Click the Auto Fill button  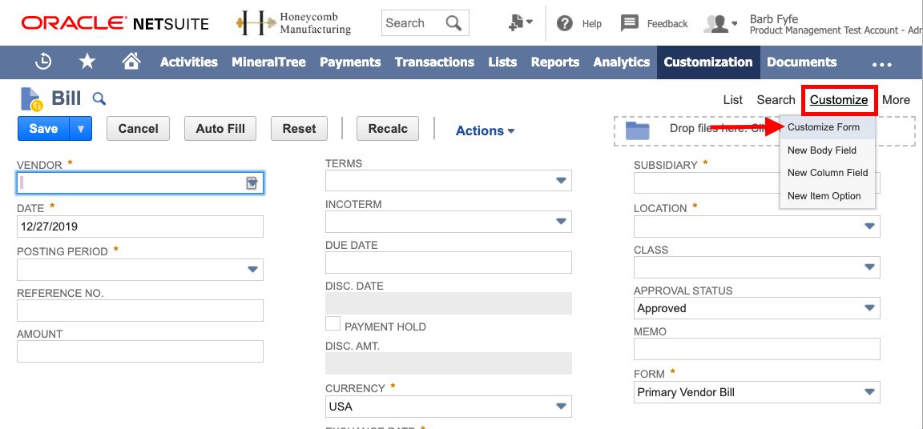tap(220, 129)
